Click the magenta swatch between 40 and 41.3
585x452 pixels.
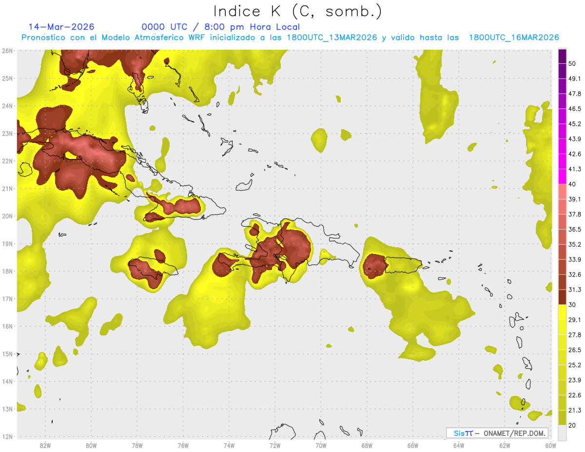coord(562,177)
